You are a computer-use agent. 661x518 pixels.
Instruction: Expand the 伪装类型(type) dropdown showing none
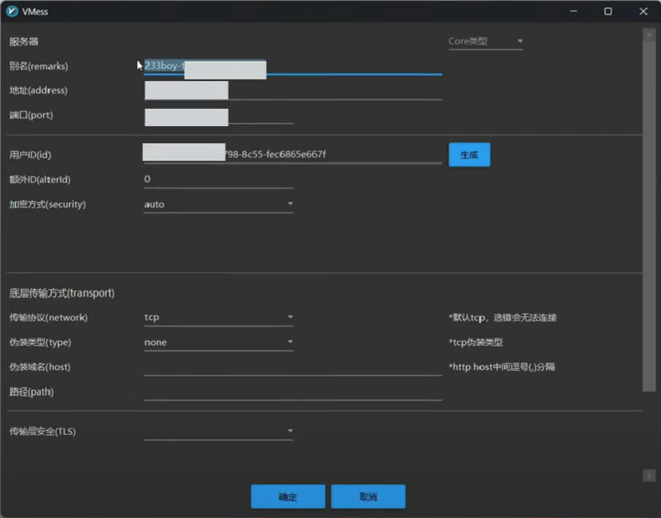click(218, 342)
